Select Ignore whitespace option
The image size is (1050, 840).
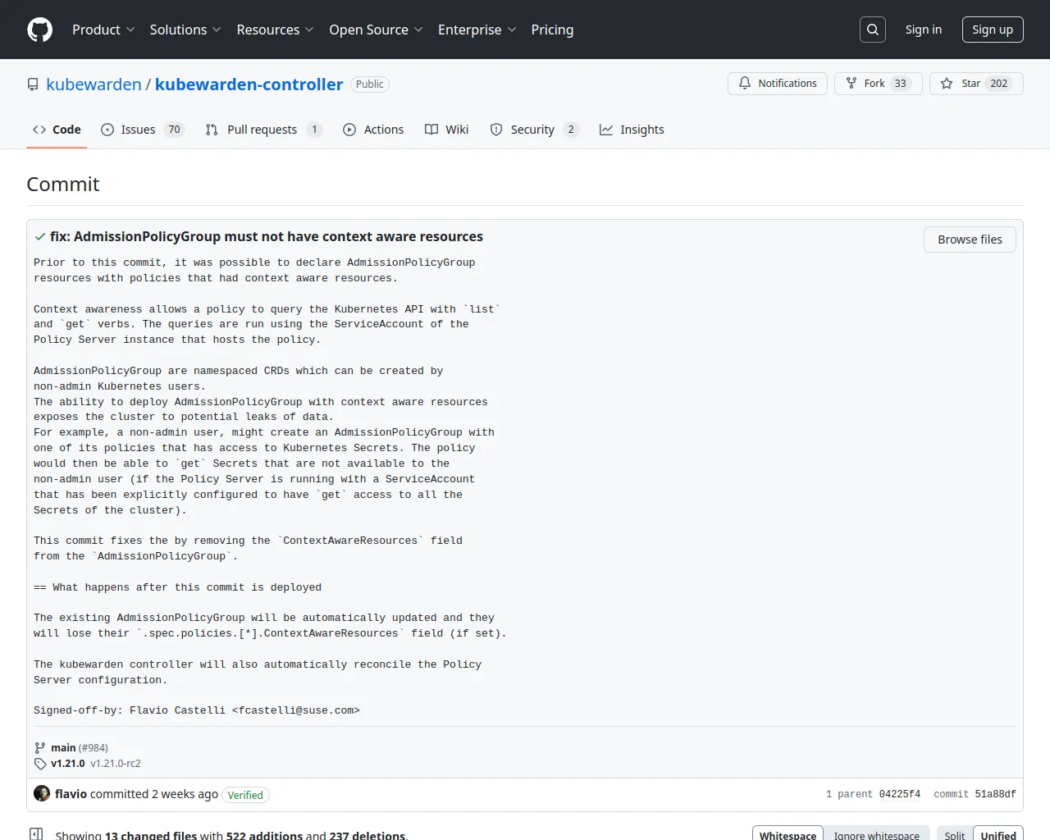pyautogui.click(x=877, y=835)
